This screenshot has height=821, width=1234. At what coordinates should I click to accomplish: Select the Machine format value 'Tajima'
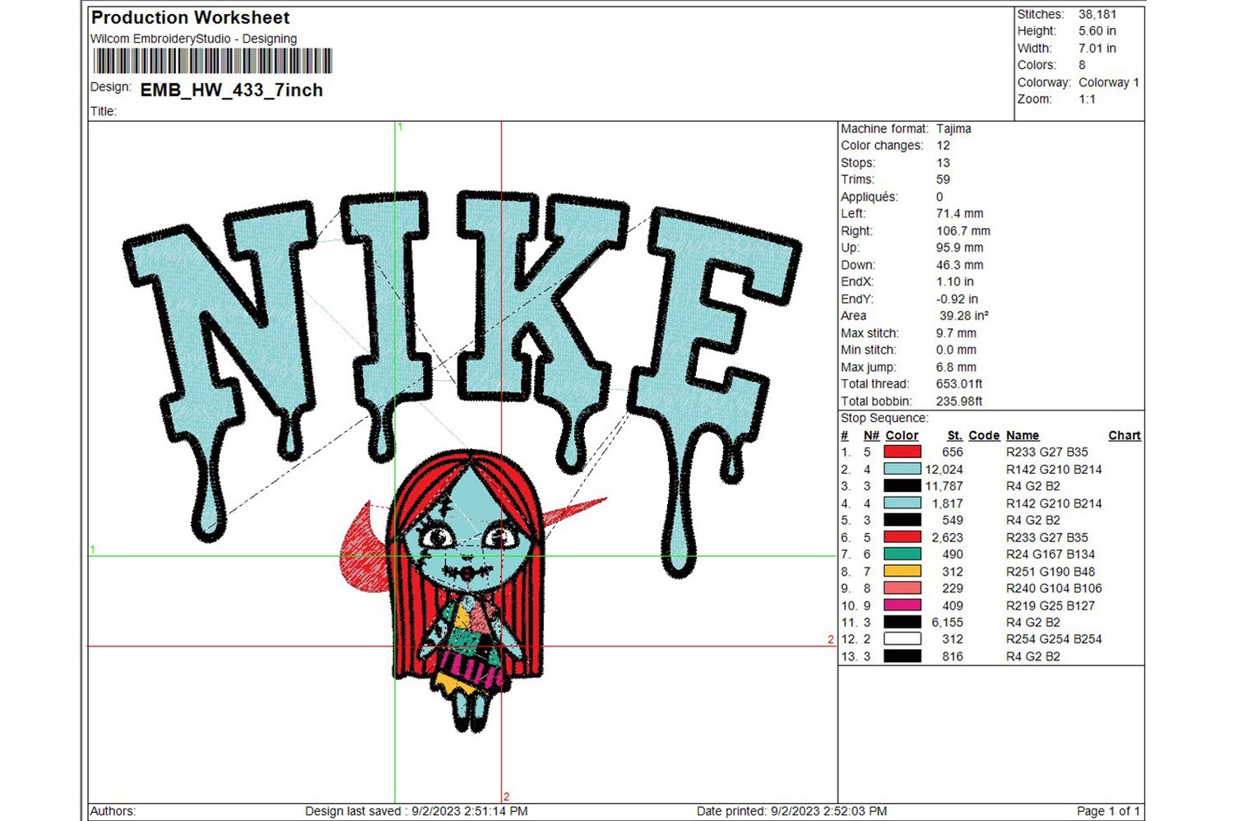[953, 128]
